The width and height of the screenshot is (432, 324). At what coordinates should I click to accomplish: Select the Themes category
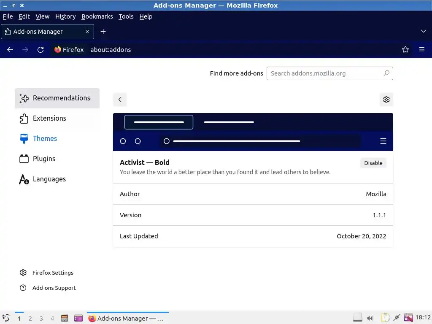57,138
